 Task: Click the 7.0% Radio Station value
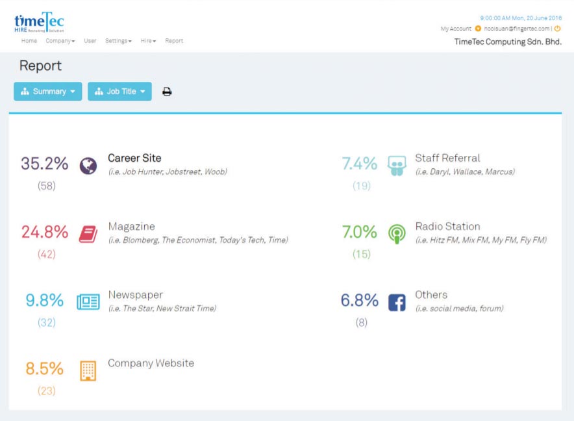[360, 232]
